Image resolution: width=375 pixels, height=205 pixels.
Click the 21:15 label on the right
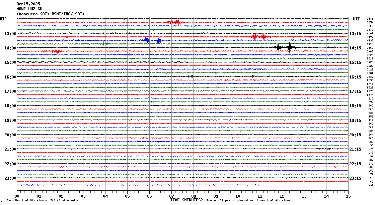click(x=355, y=149)
